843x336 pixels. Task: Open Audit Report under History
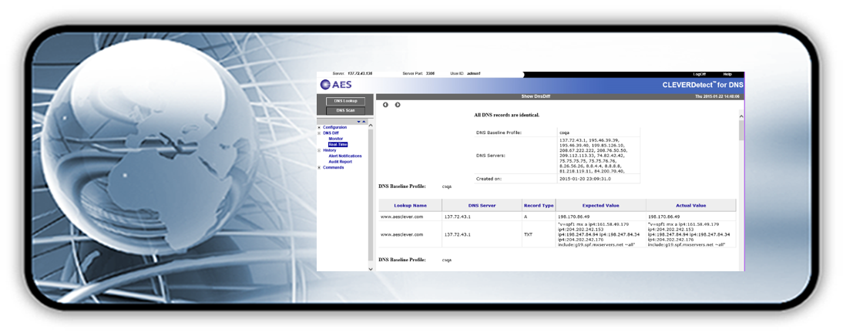(x=341, y=162)
